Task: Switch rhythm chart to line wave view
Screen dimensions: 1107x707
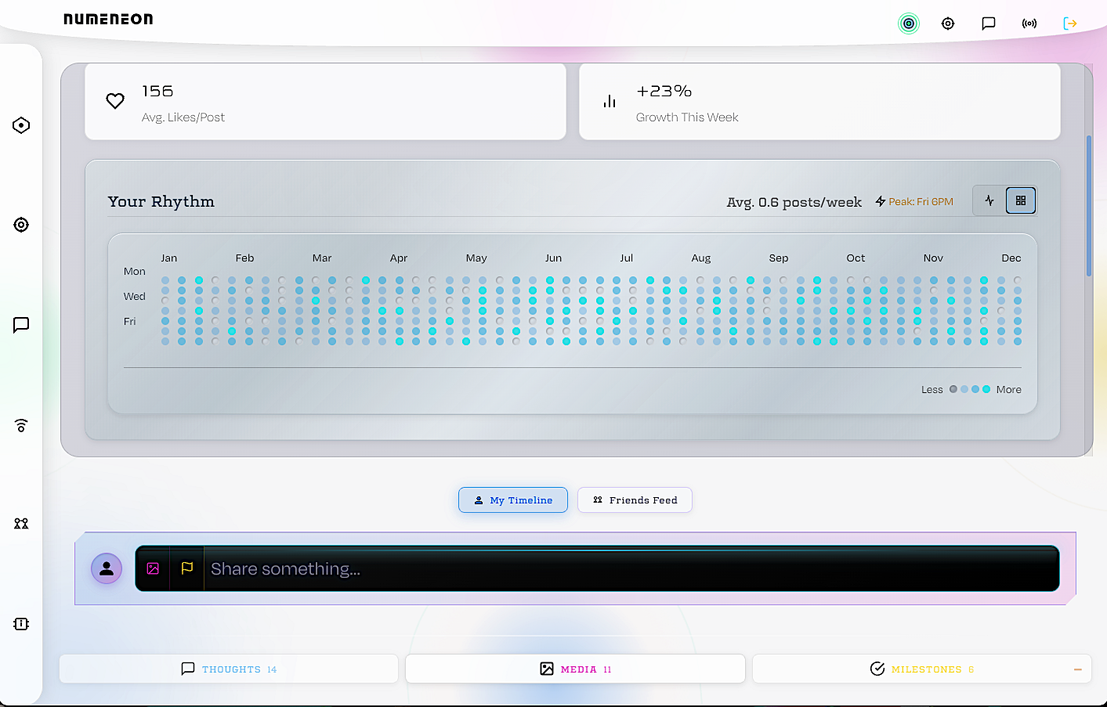Action: coord(989,200)
